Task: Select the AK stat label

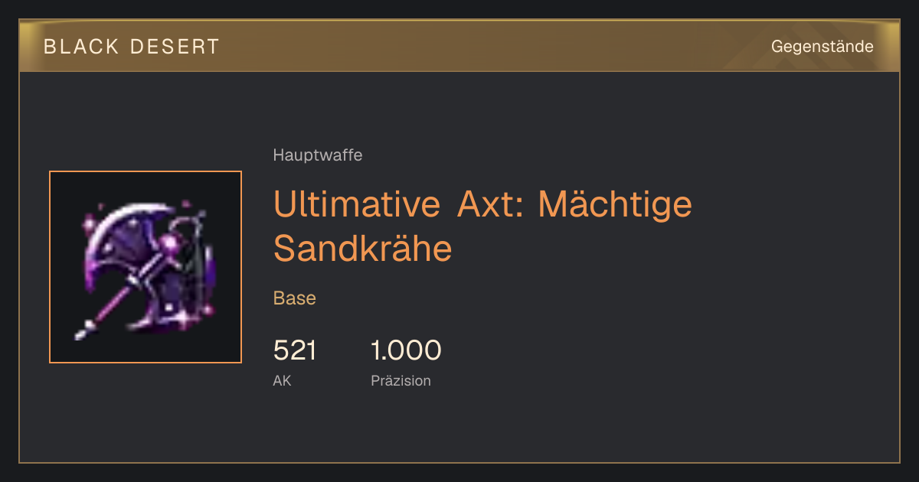Action: (x=282, y=380)
